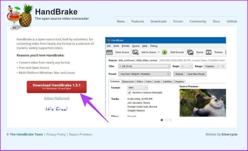
Task: Open the Tools menu
Action: [116, 46]
